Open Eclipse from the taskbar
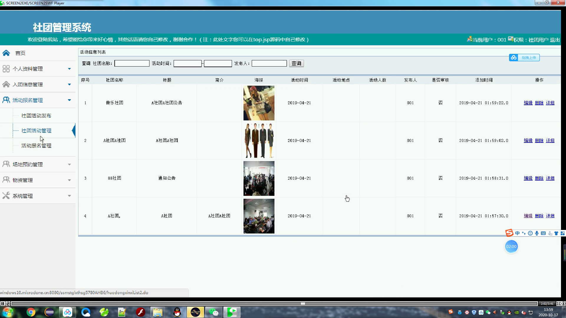The height and width of the screenshot is (318, 566). (x=49, y=312)
